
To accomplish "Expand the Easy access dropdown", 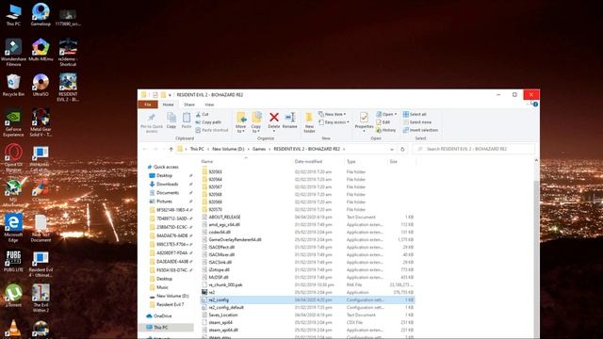I will [x=334, y=122].
